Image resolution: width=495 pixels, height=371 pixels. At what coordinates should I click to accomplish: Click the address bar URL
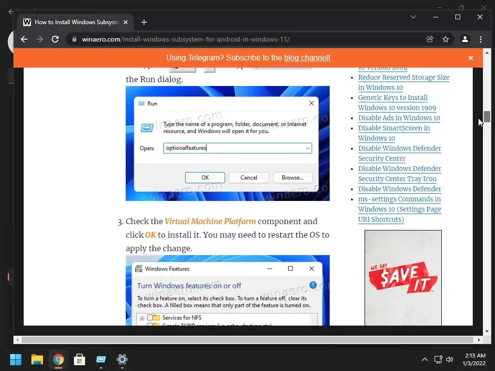[x=186, y=39]
